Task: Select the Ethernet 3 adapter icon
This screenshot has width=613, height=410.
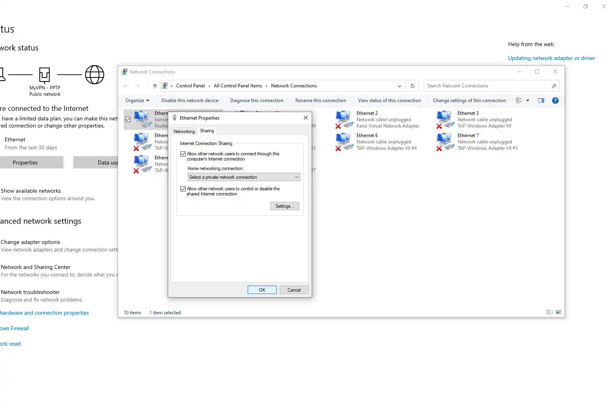Action: 445,119
